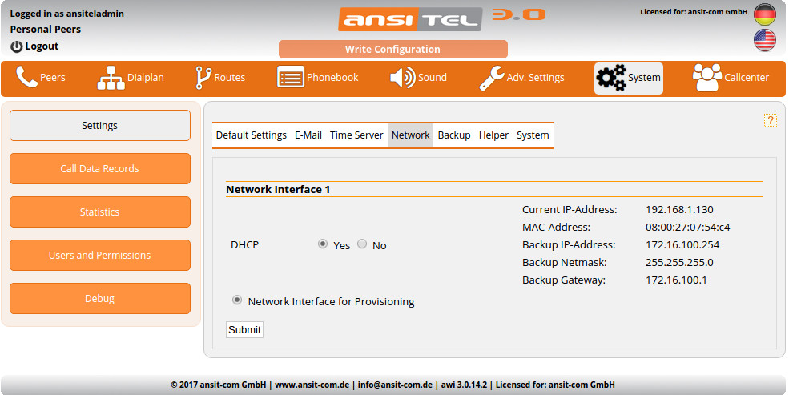Click the yellow help question mark icon
This screenshot has width=789, height=395.
[x=770, y=120]
